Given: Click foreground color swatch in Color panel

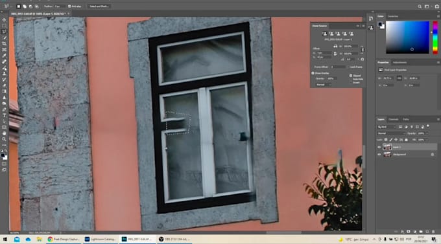Looking at the screenshot, I should pos(380,24).
